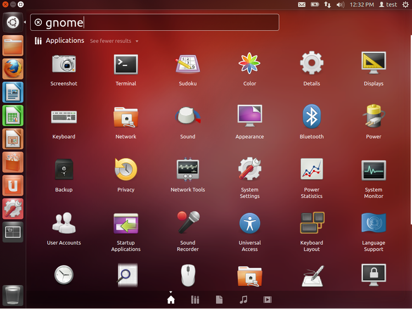Click inside the gnome search field

(165, 23)
